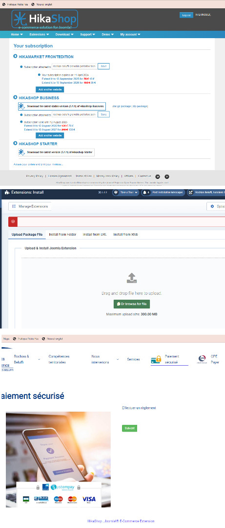
Task: Click the HikaShop logo
Action: [x=45, y=19]
